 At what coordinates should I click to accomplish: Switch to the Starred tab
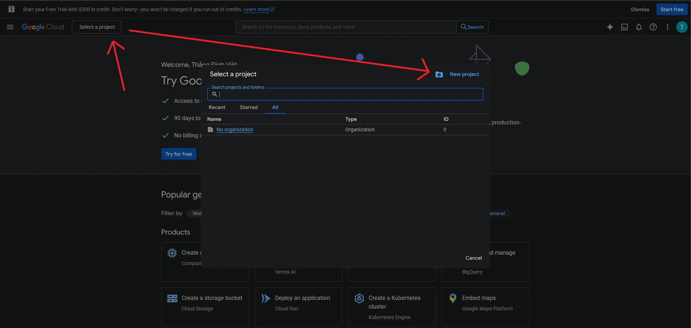coord(249,107)
